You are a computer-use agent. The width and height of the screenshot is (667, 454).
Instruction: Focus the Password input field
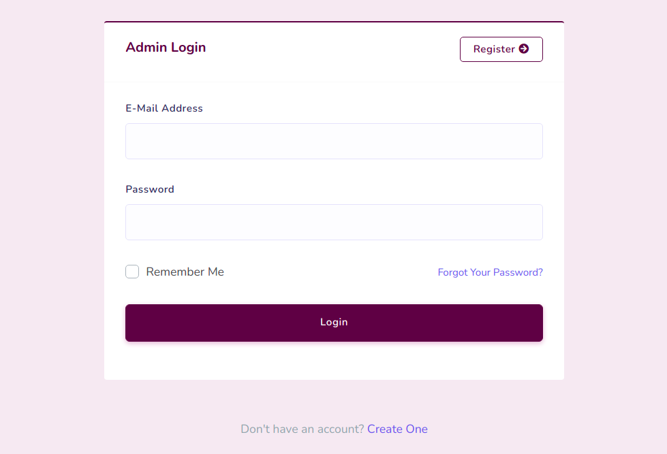pos(334,223)
